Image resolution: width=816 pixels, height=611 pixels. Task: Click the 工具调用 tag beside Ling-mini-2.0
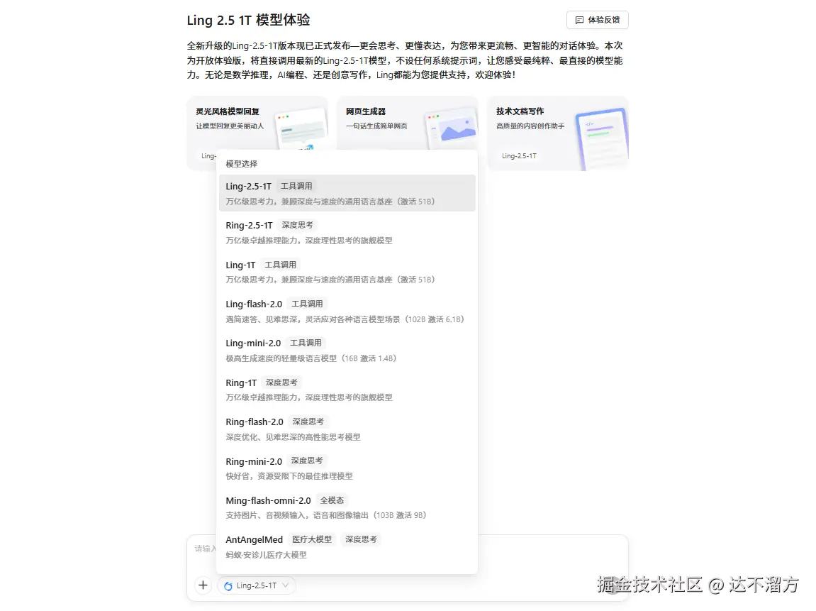tap(306, 343)
